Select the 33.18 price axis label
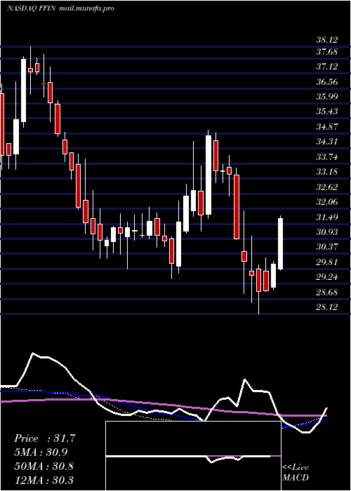The height and width of the screenshot is (491, 351). click(x=327, y=172)
